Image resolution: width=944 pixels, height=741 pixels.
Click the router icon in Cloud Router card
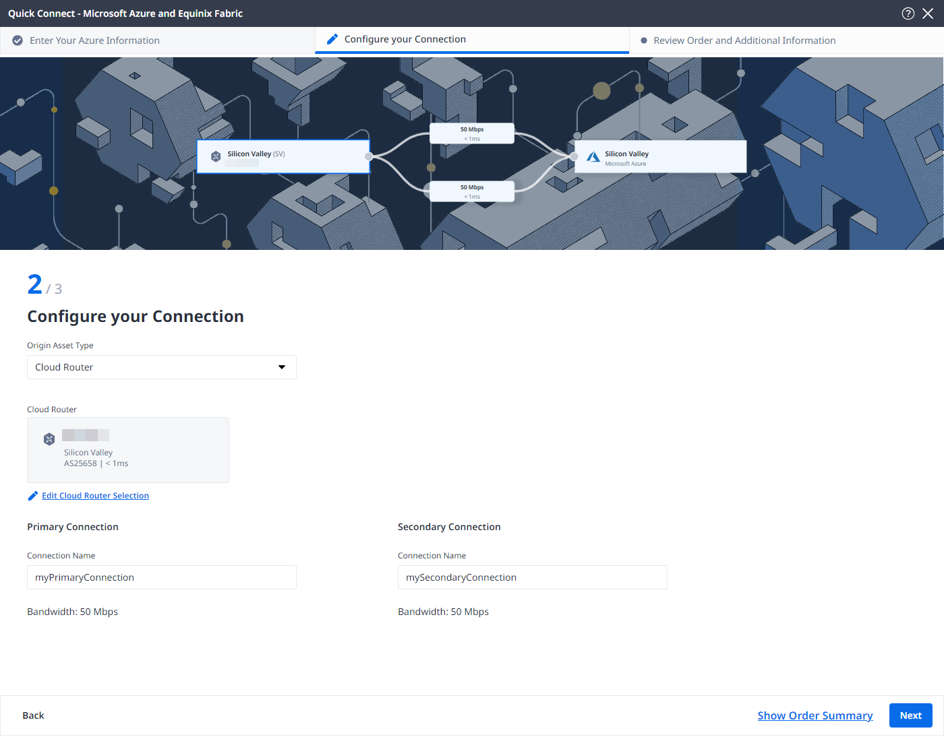49,439
